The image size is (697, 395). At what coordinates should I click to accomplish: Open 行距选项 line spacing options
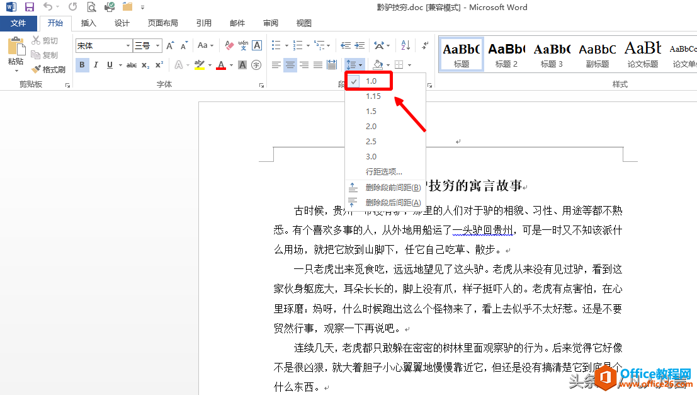(x=383, y=172)
